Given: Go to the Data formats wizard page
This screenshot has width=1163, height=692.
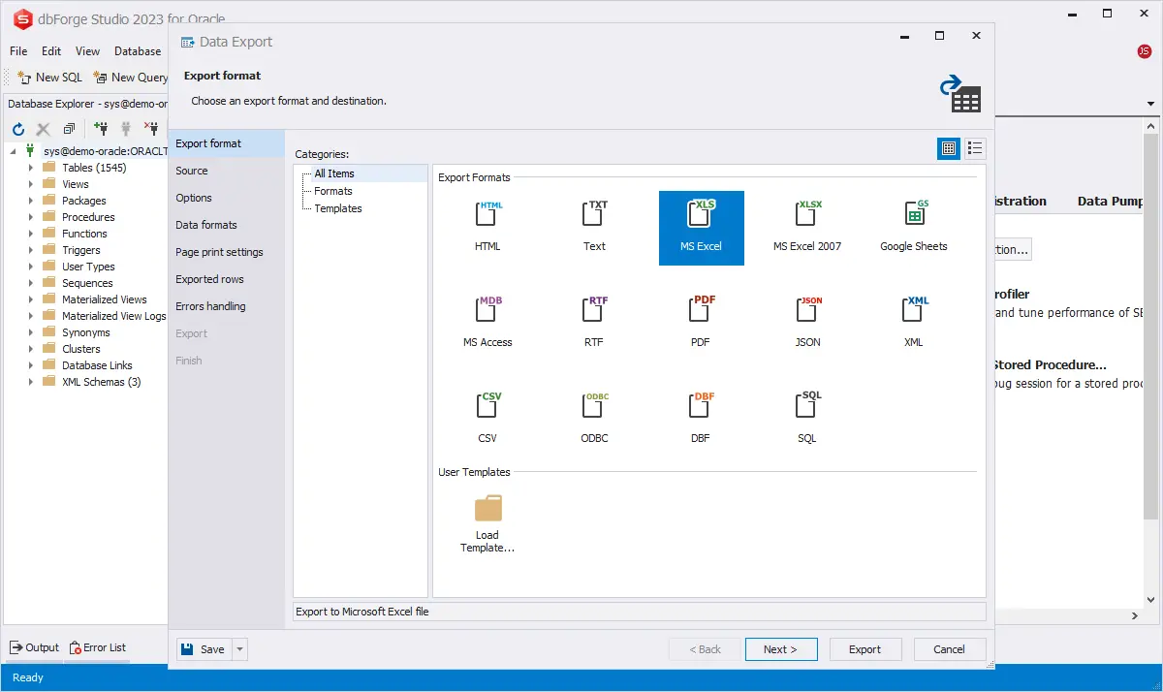Looking at the screenshot, I should (206, 225).
